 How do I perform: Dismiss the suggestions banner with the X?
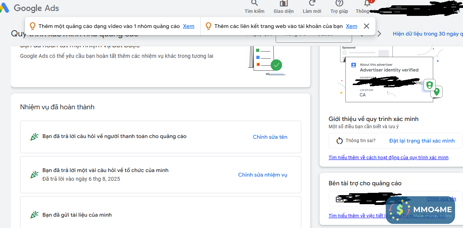pos(366,26)
